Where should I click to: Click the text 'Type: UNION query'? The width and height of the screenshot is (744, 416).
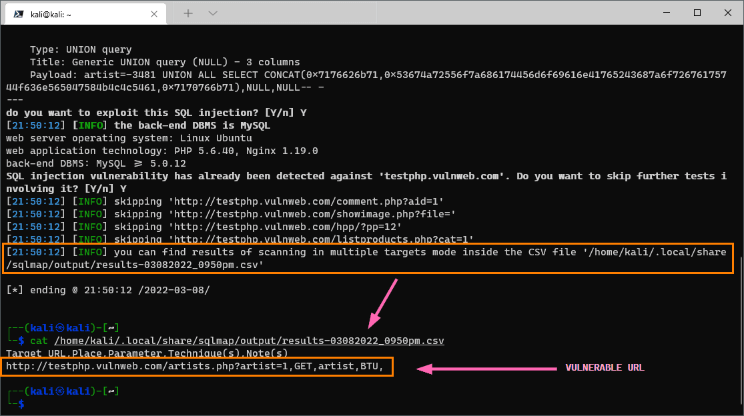[81, 49]
